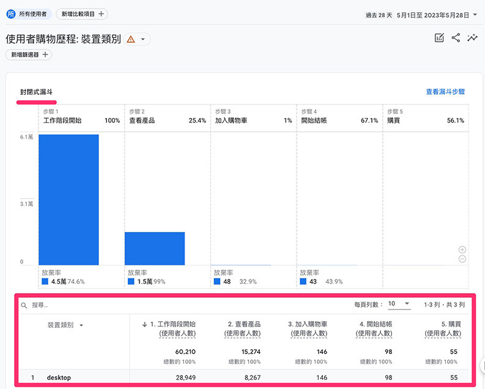Zoom in chart with plus circle
Image resolution: width=485 pixels, height=389 pixels.
point(462,250)
